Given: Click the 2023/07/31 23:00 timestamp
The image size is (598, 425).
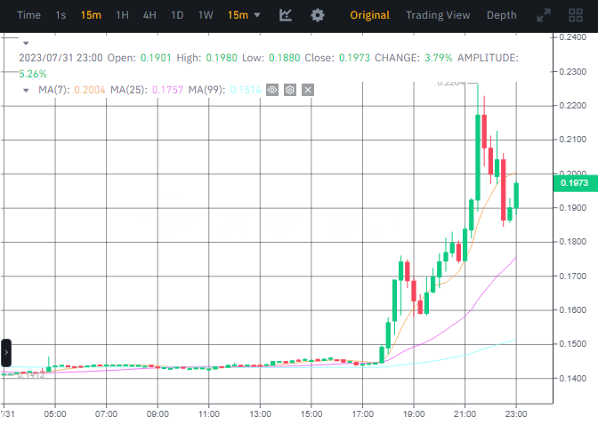Looking at the screenshot, I should pyautogui.click(x=61, y=58).
